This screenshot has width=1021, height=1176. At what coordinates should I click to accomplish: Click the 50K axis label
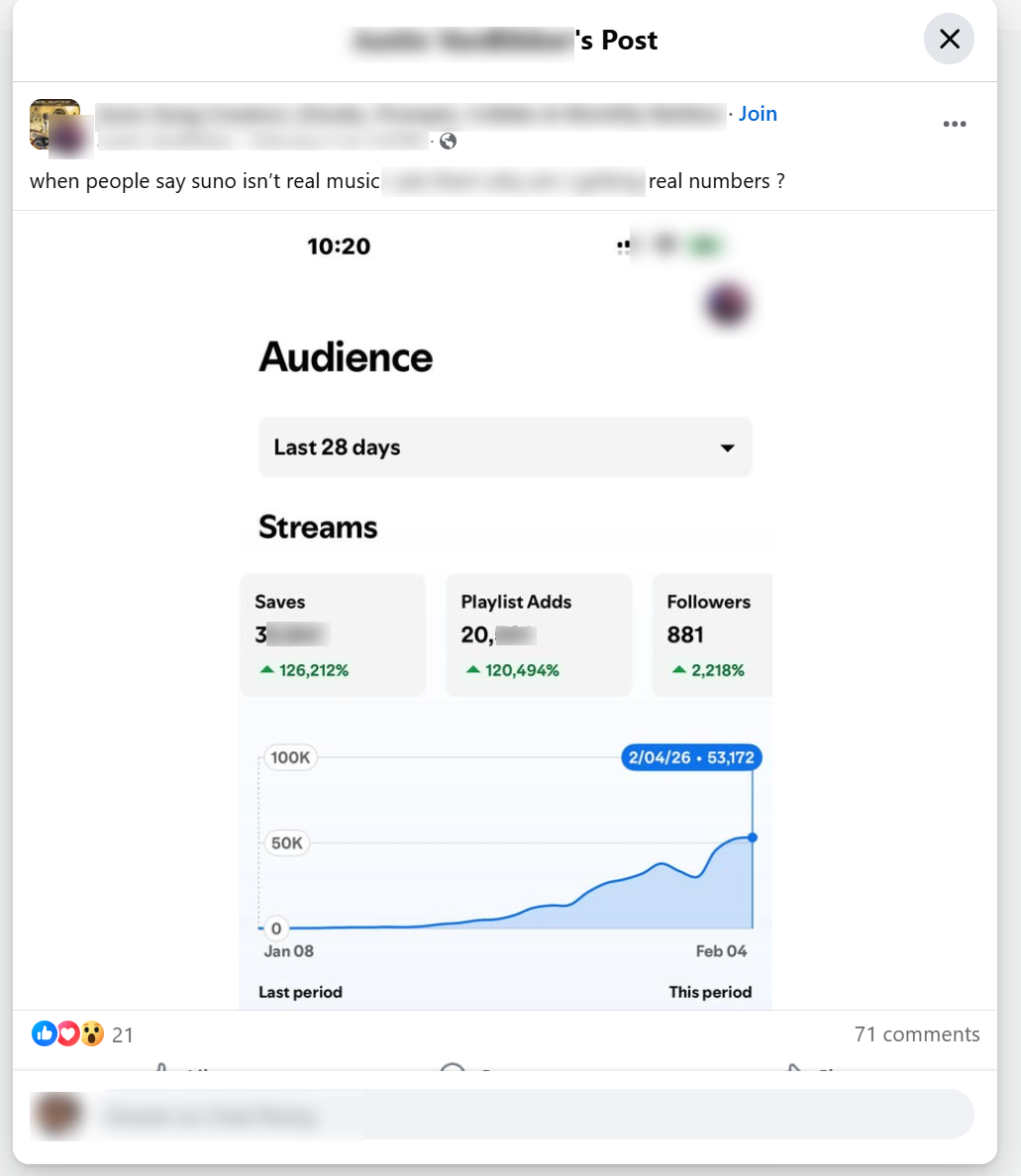286,843
